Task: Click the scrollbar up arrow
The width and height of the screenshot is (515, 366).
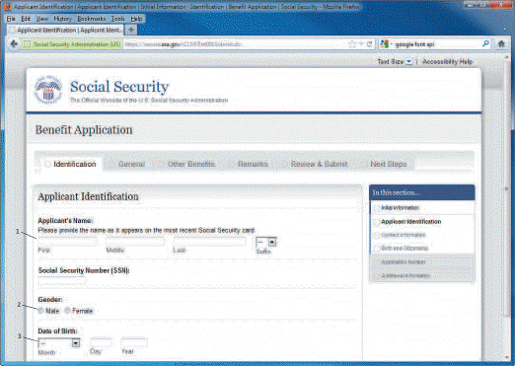Action: point(506,57)
